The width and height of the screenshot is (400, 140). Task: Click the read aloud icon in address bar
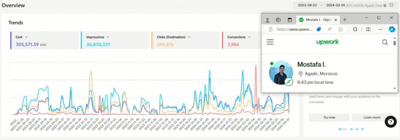coord(330,30)
